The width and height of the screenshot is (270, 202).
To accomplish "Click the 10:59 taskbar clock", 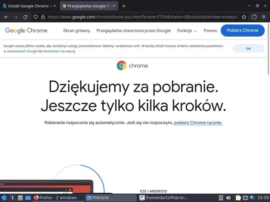I will pyautogui.click(x=263, y=198).
